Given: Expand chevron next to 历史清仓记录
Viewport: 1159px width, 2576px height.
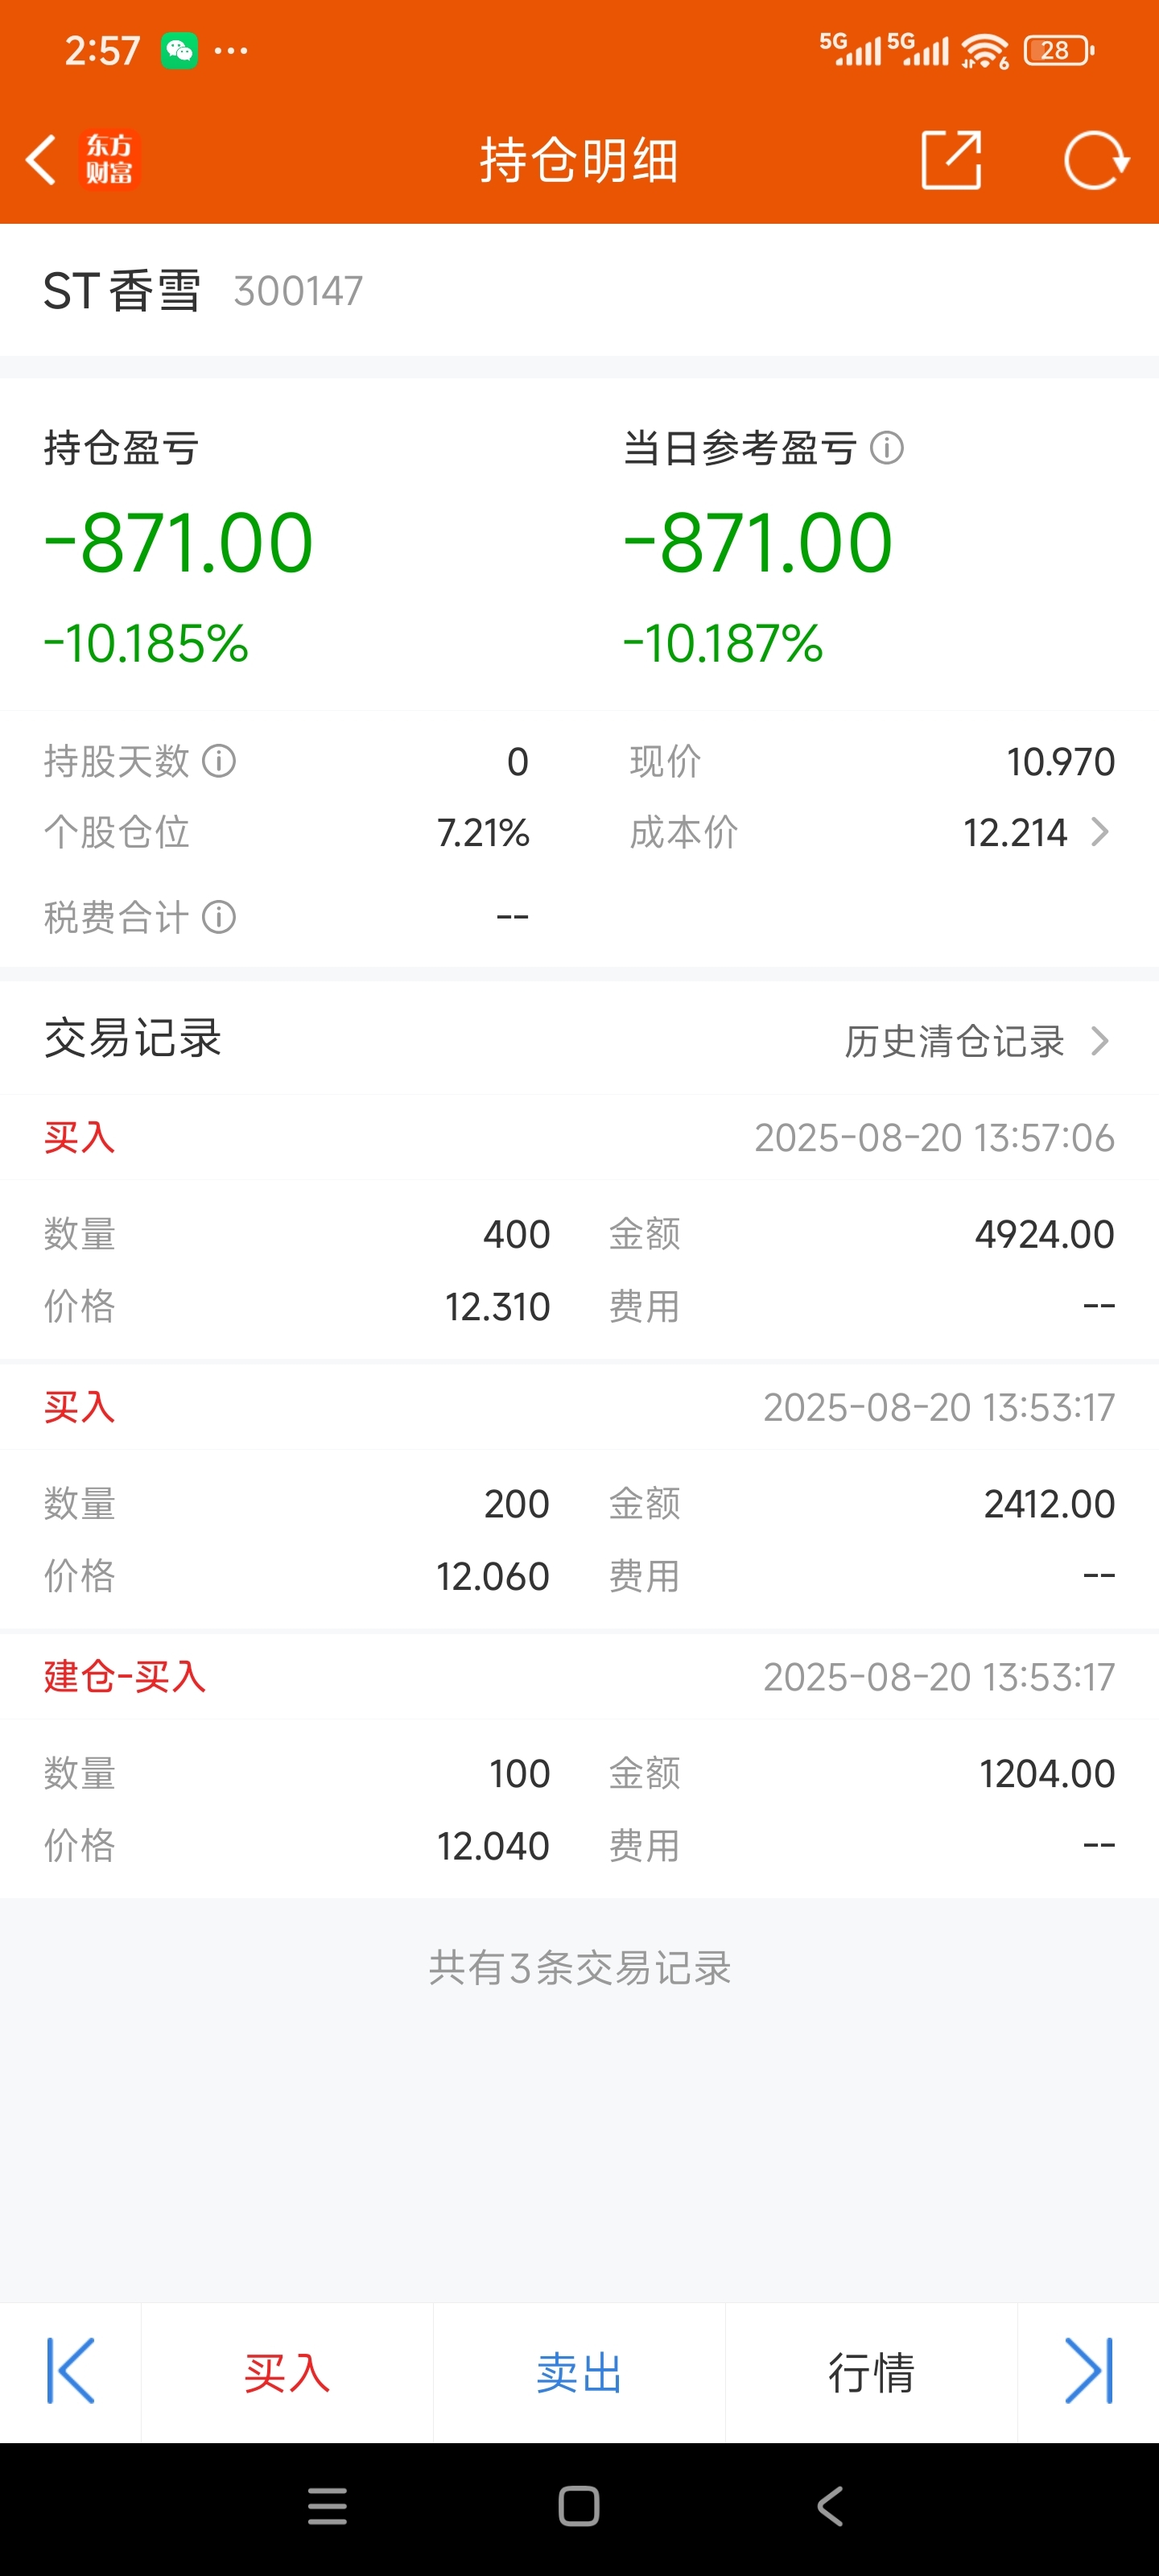Looking at the screenshot, I should click(1100, 1041).
